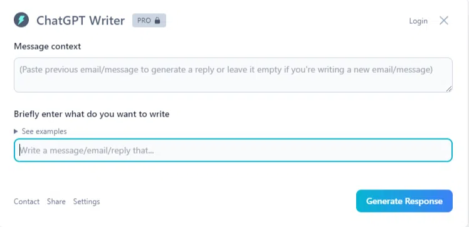
Task: Click the Message context label
Action: point(47,46)
